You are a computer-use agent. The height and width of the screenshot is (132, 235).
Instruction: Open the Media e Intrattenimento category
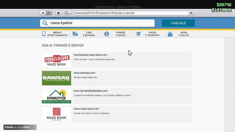coord(55,34)
